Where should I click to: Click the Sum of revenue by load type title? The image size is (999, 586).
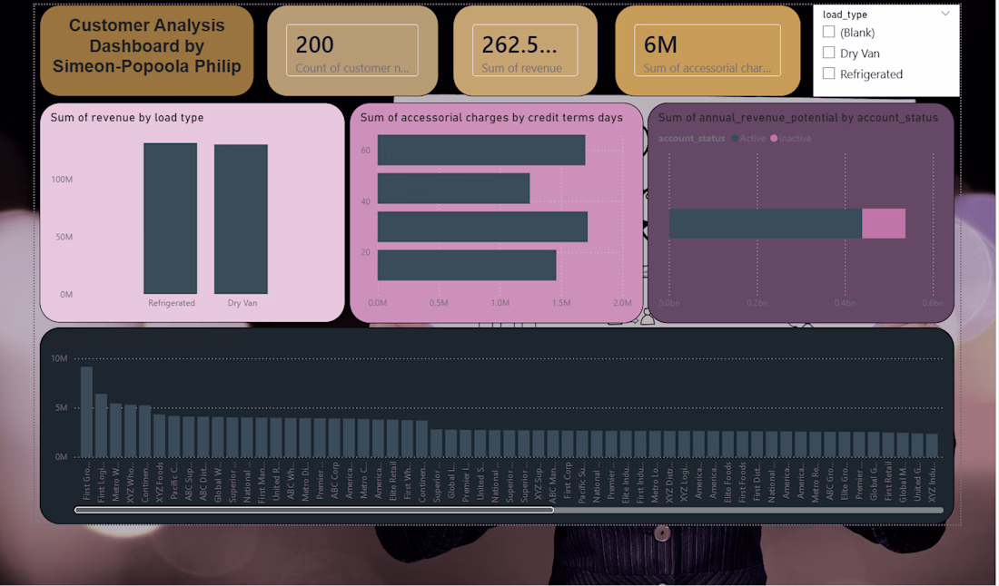tap(127, 117)
